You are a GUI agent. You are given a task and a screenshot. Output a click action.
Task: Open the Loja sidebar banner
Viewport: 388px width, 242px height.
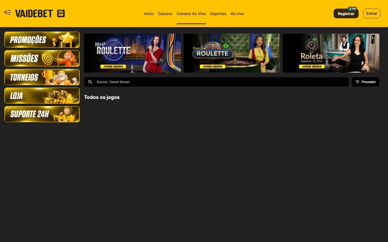pos(42,96)
